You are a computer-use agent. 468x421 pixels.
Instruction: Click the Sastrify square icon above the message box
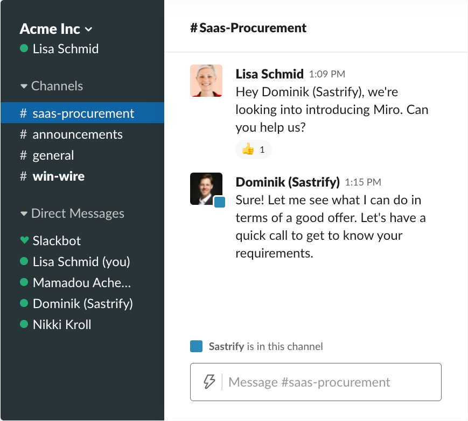(x=197, y=346)
